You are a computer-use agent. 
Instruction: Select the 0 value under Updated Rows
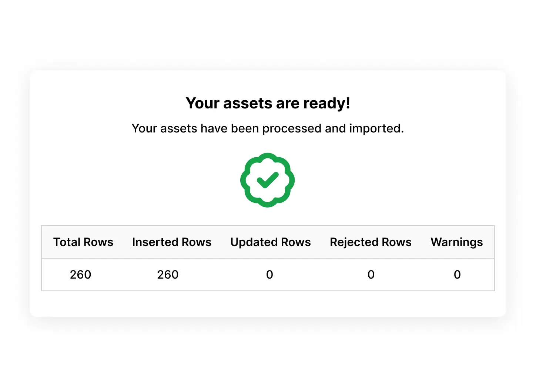coord(269,275)
